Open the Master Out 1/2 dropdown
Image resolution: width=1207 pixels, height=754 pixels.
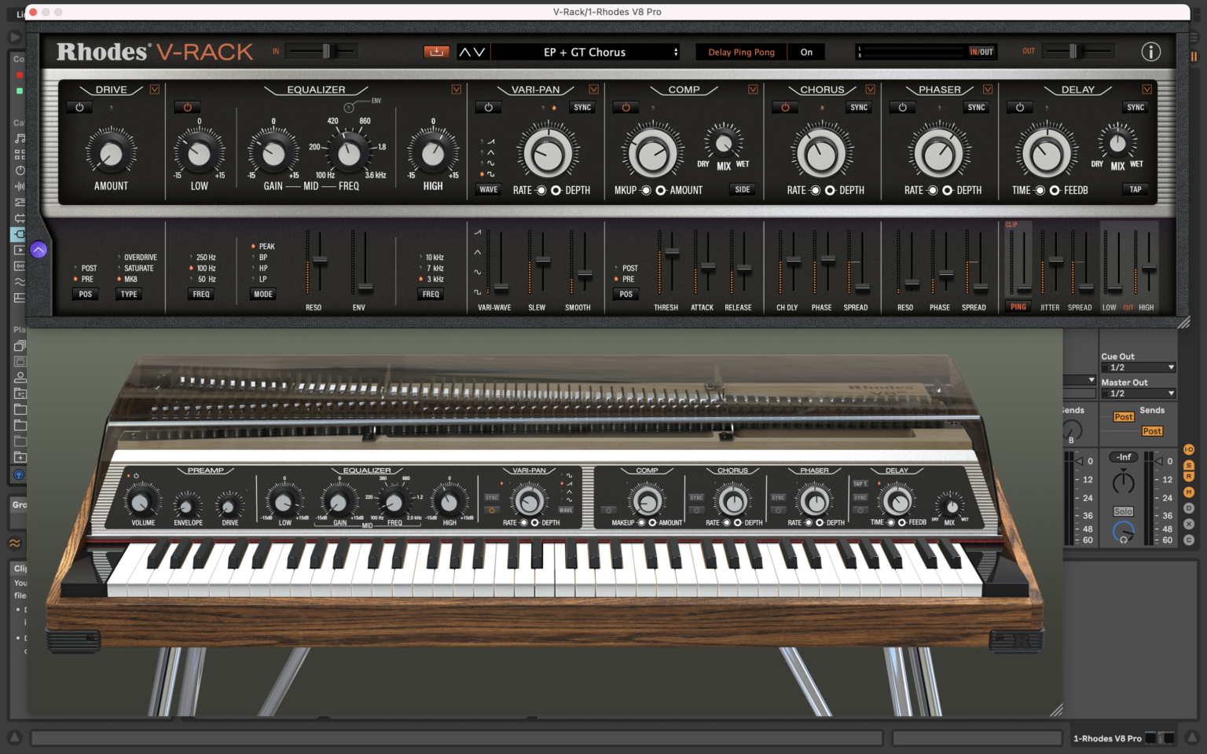(x=1138, y=393)
